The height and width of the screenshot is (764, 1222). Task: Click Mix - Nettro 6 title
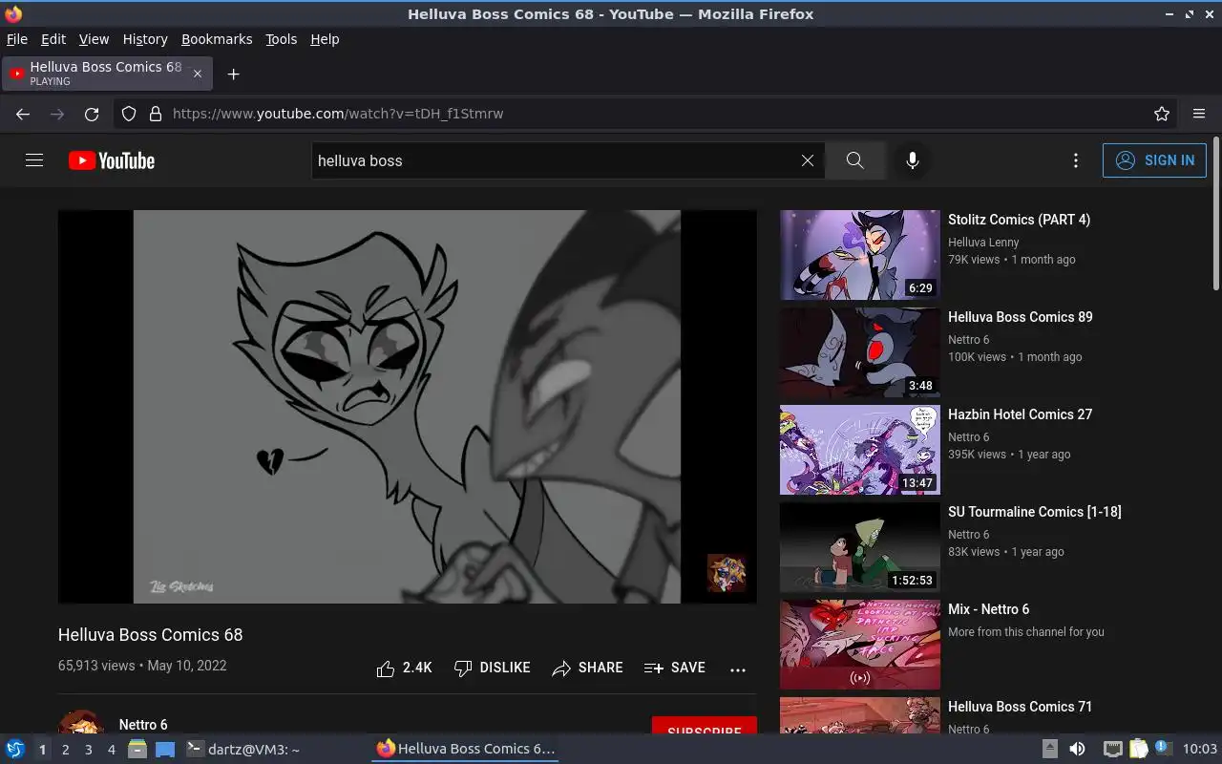point(988,609)
